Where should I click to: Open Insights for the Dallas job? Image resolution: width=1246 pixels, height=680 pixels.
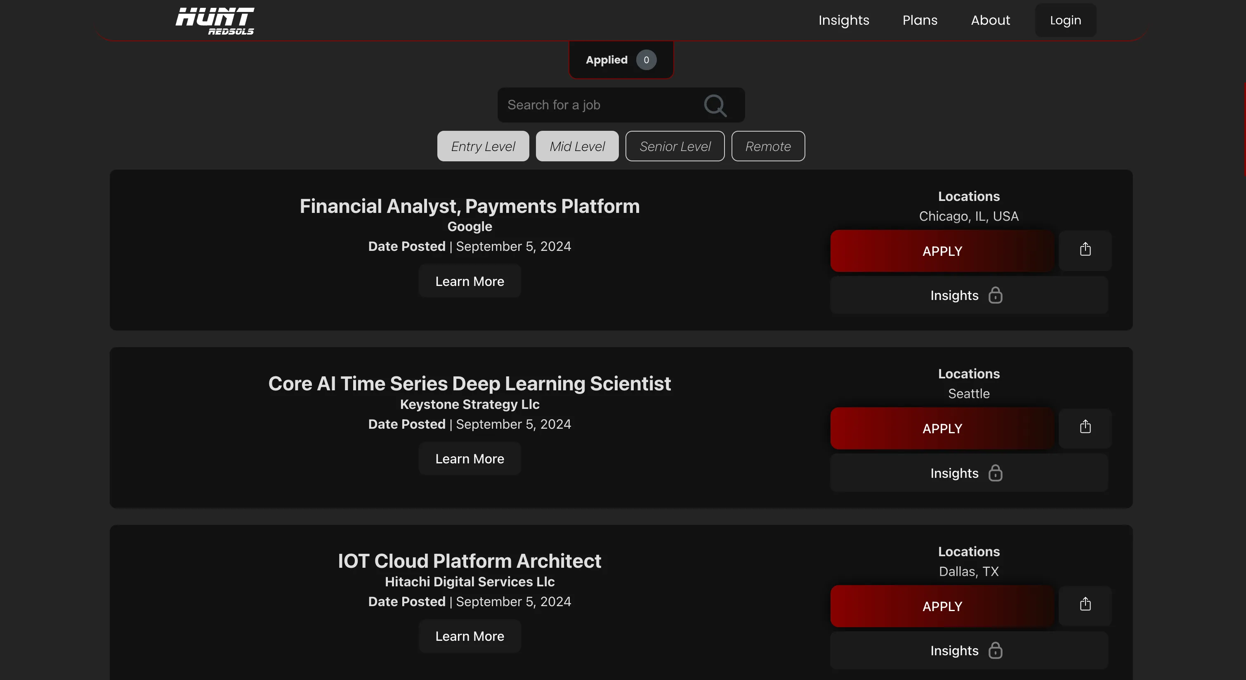tap(969, 650)
